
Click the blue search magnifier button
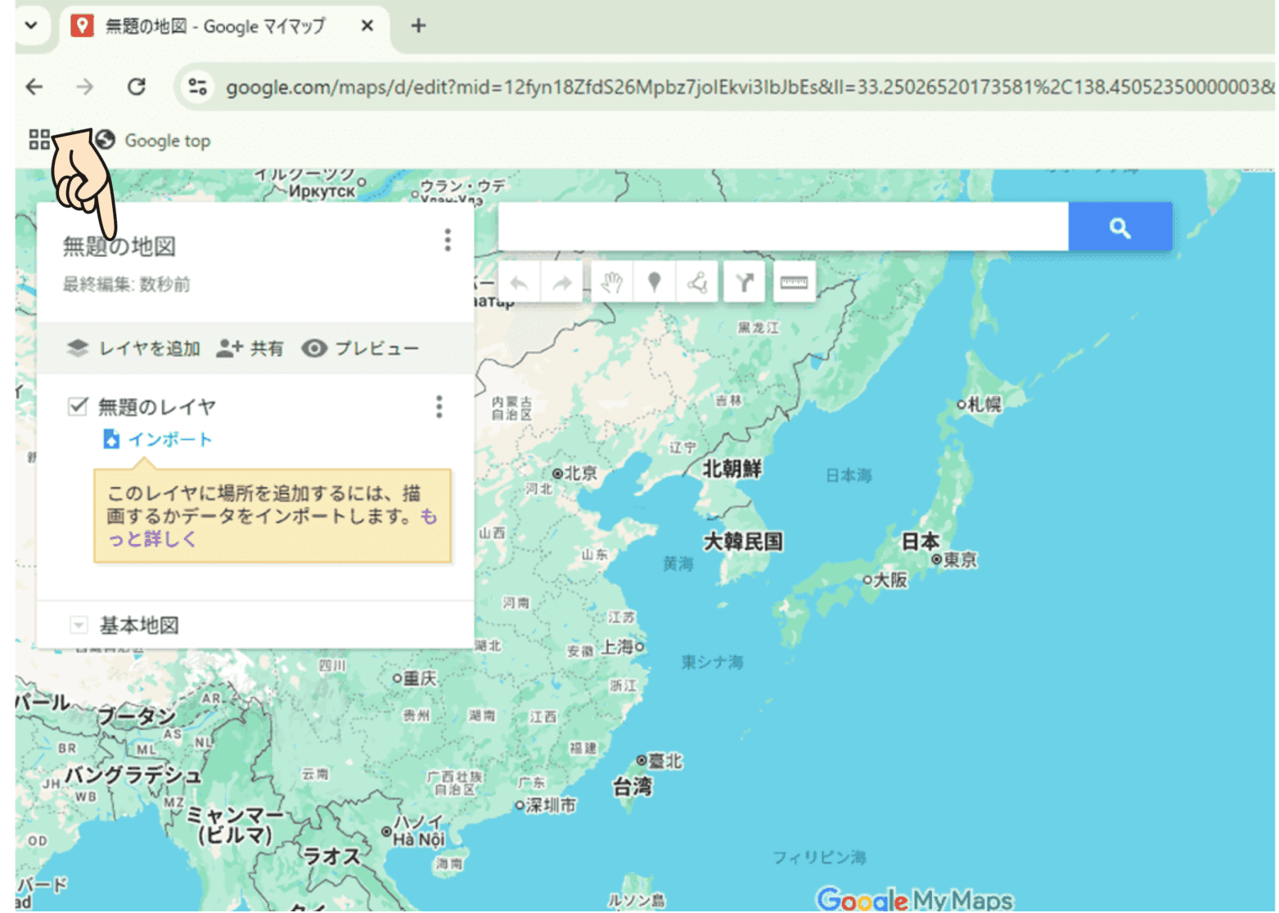coord(1119,227)
